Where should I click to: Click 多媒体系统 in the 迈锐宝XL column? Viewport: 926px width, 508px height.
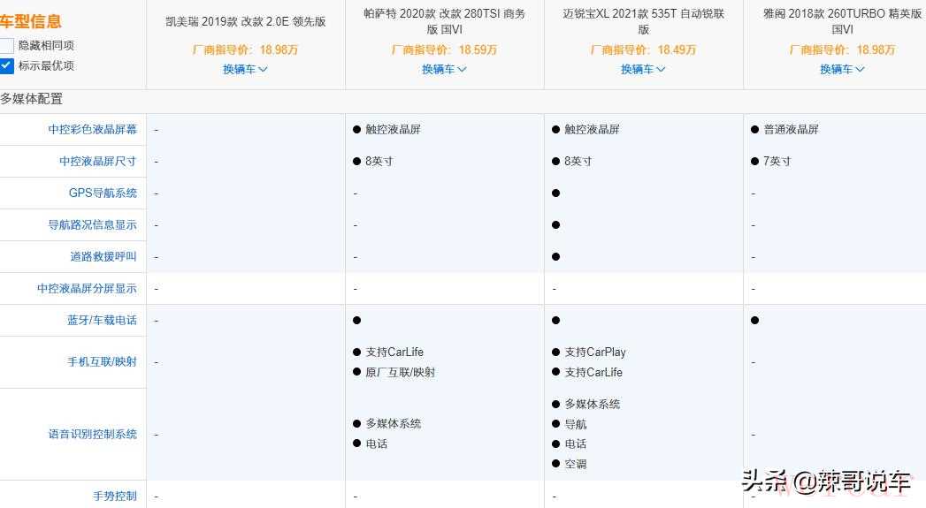593,404
